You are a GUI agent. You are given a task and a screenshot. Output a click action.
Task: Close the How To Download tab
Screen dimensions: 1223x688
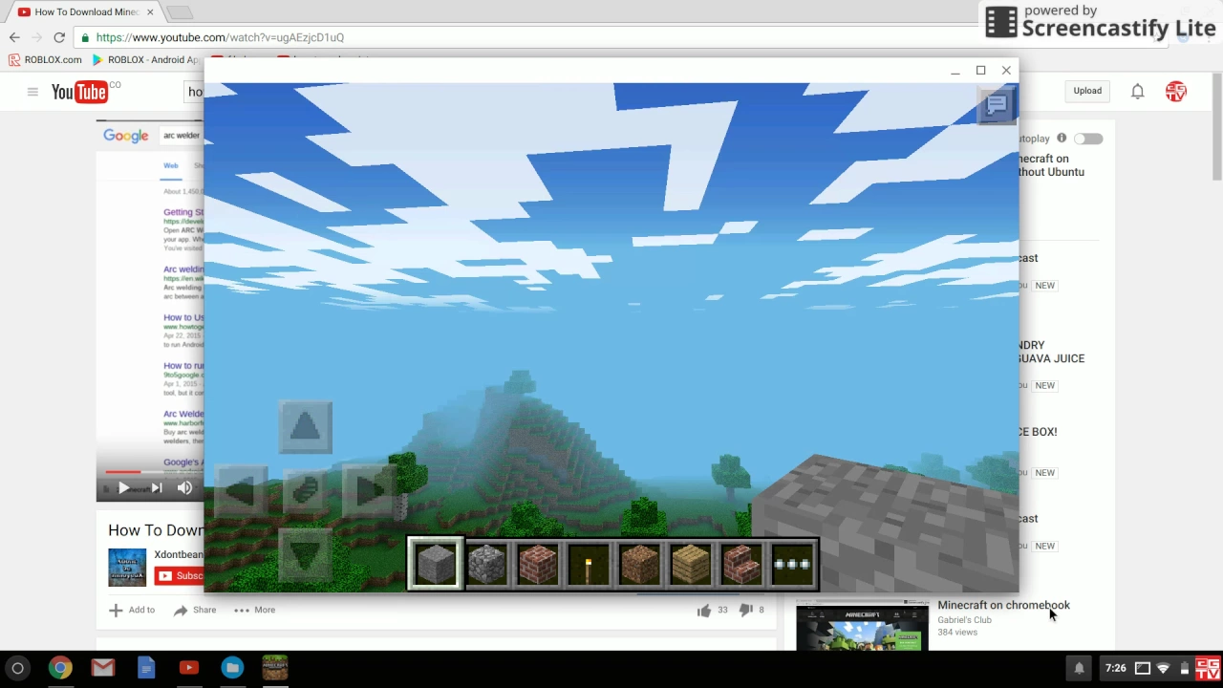coord(150,12)
